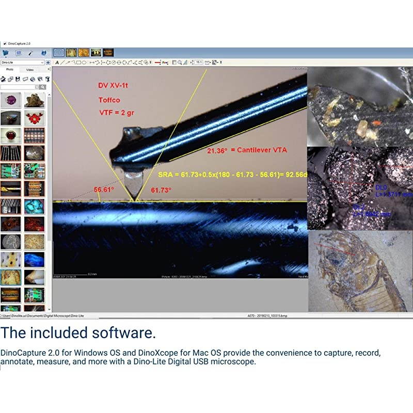
Task: Select the line drawing tool
Action: (62, 62)
